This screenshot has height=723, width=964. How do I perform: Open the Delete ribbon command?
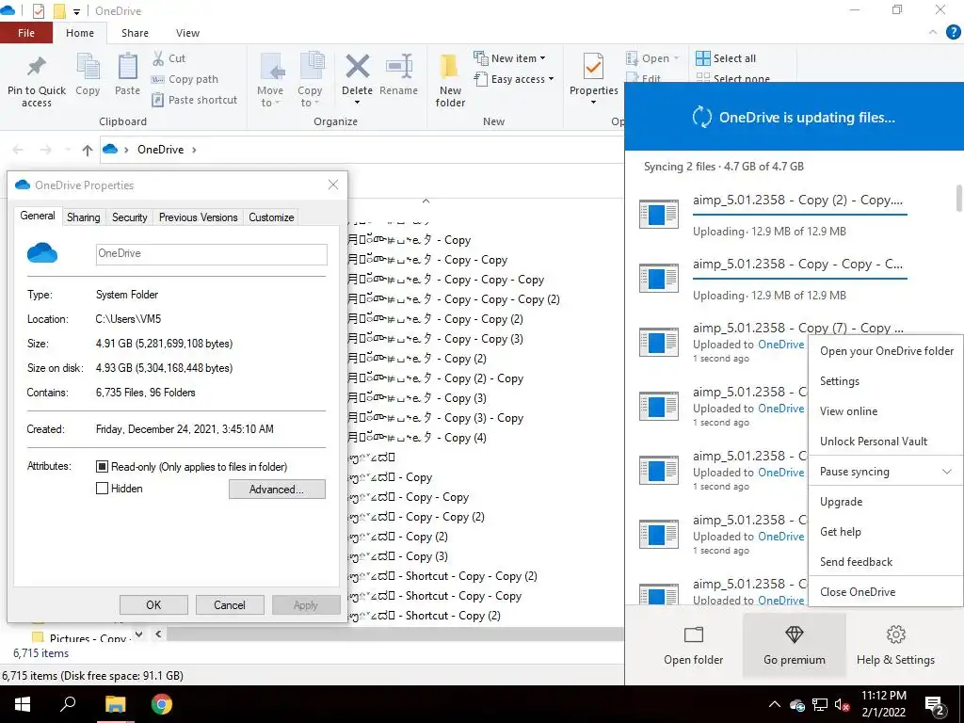pos(357,79)
